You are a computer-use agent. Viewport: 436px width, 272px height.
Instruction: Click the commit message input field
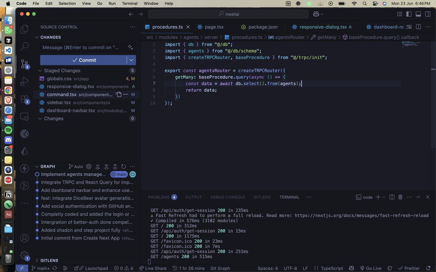click(x=84, y=48)
